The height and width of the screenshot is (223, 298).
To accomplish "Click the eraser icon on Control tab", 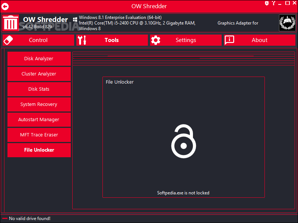I will (x=8, y=40).
